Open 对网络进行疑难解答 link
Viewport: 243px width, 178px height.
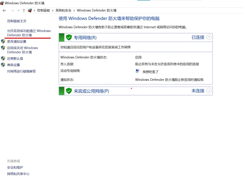coord(21,71)
